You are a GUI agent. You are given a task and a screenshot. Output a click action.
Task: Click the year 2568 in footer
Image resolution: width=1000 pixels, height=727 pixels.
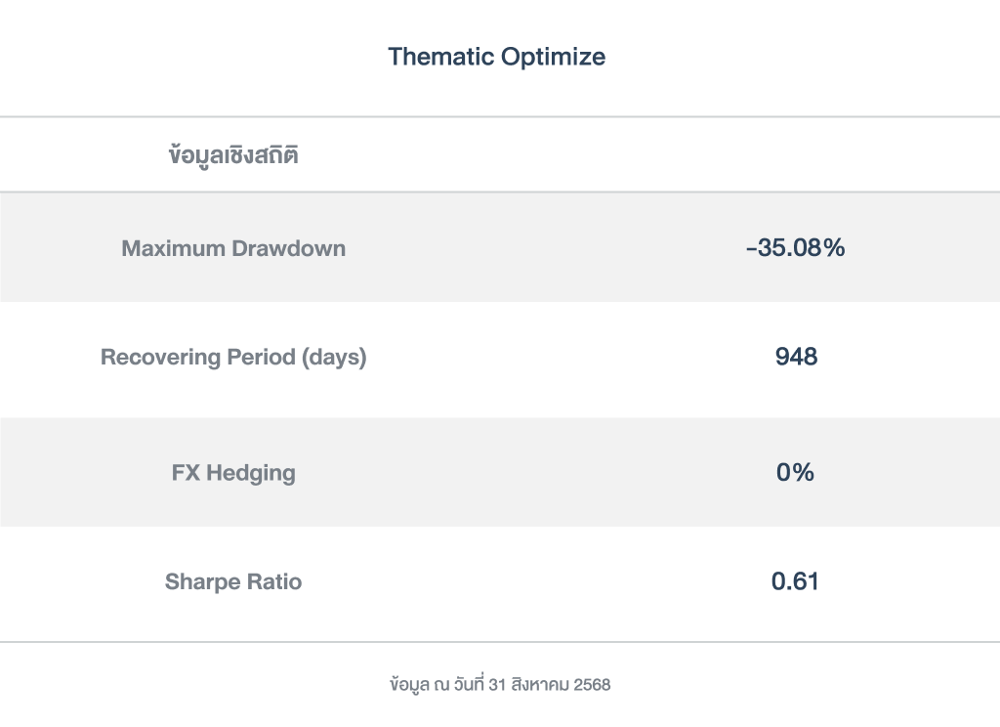point(592,685)
